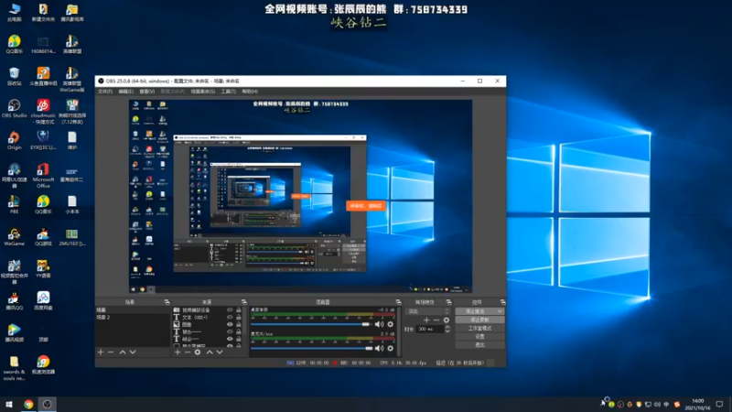The height and width of the screenshot is (412, 732).
Task: Increase transition duration with up arrow
Action: pos(447,327)
